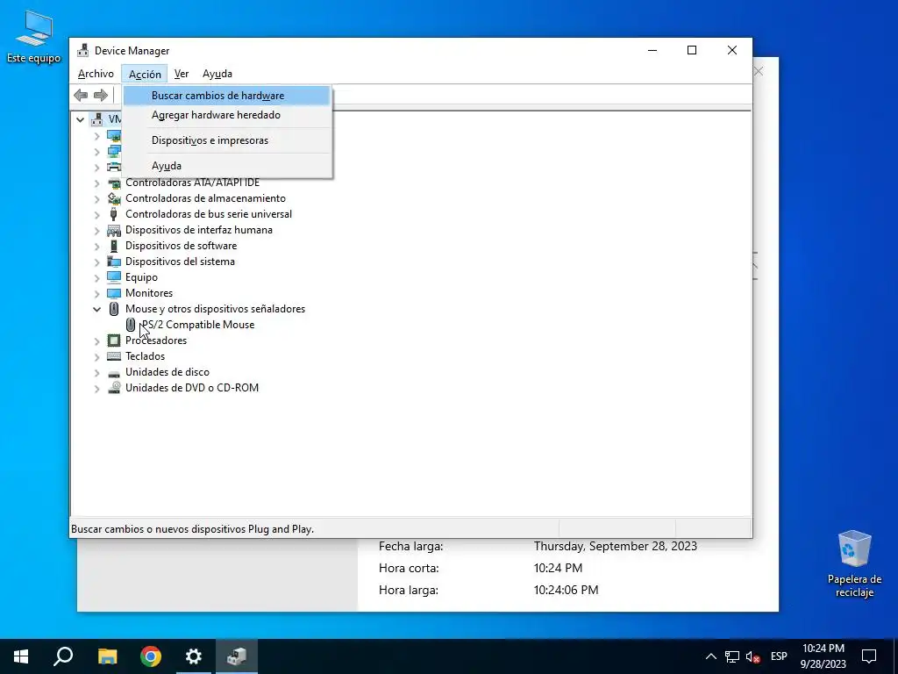Show hidden tray icons chevron
898x674 pixels.
pos(710,656)
